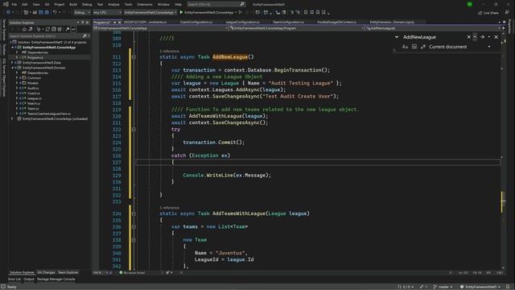This screenshot has width=515, height=290.
Task: Select Match.cs in Solution Explorer
Action: tap(34, 104)
